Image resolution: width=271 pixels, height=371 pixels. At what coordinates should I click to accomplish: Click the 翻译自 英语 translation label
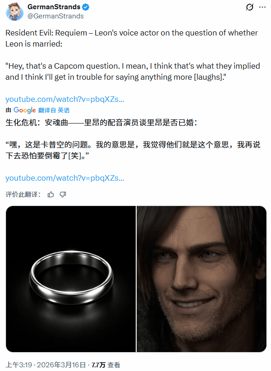point(54,110)
